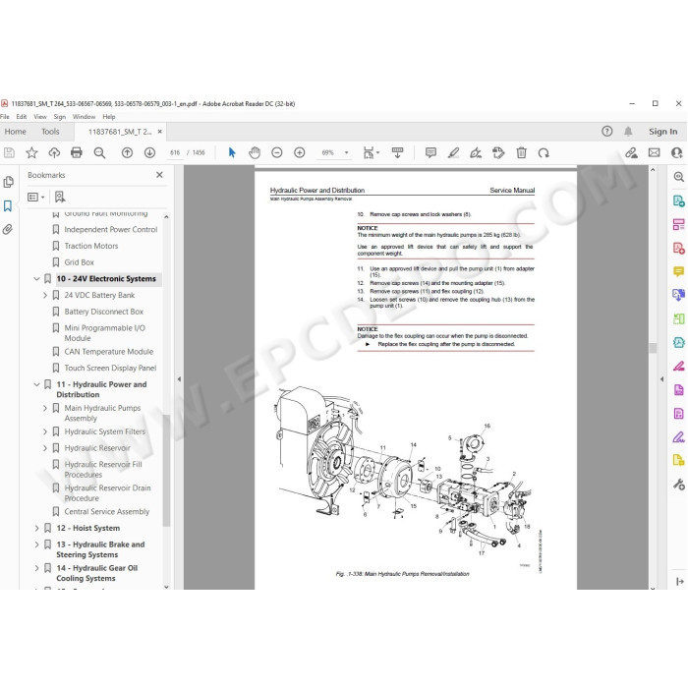The image size is (688, 688).
Task: Open the View menu
Action: click(40, 117)
